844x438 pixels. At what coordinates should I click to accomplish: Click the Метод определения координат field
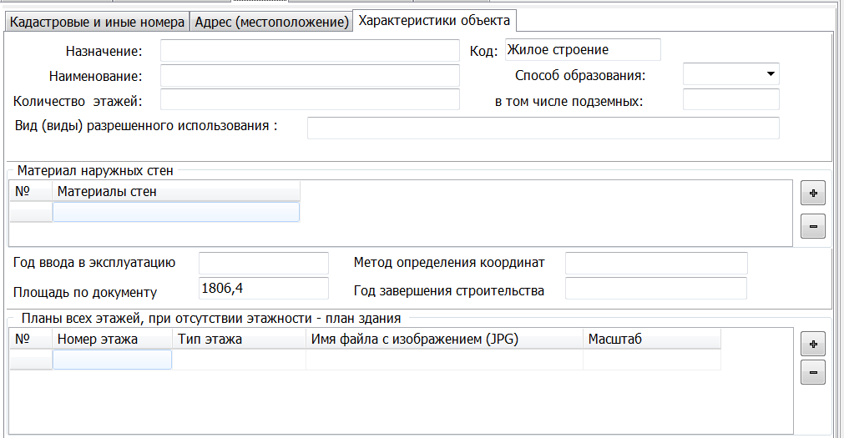click(x=656, y=264)
